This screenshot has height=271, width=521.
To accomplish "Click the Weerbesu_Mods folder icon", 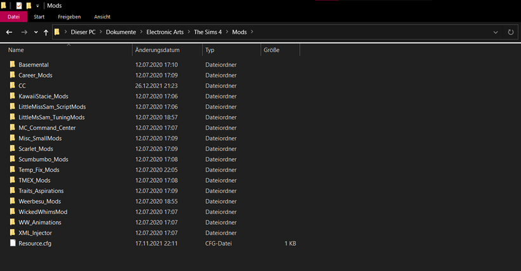I will 13,201.
